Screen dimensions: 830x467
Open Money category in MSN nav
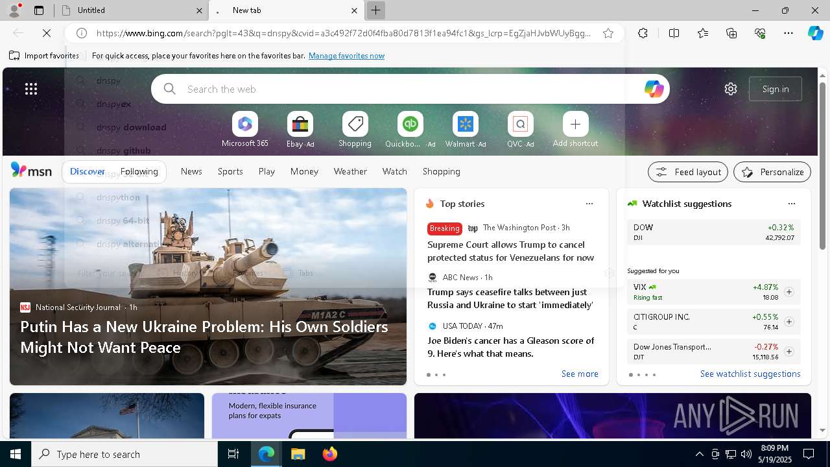[304, 171]
